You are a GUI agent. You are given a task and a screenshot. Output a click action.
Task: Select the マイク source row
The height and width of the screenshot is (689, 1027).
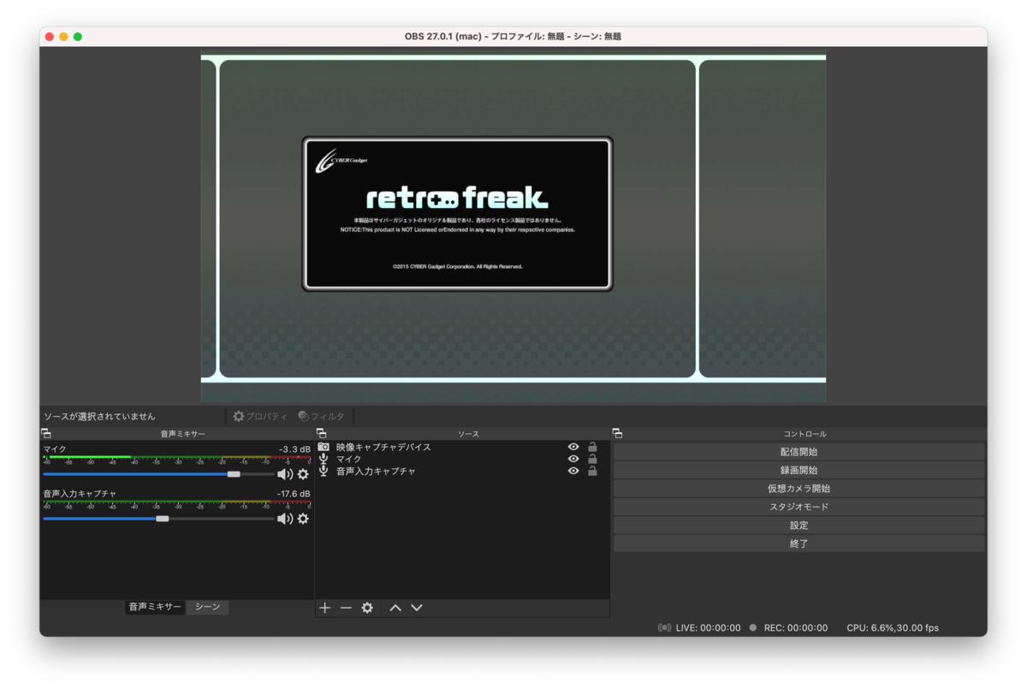pos(462,459)
